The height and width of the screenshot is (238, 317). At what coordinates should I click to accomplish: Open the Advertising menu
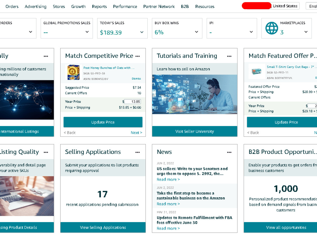36,6
